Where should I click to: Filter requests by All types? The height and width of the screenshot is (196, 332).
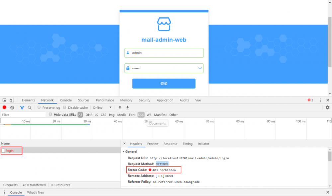point(80,115)
